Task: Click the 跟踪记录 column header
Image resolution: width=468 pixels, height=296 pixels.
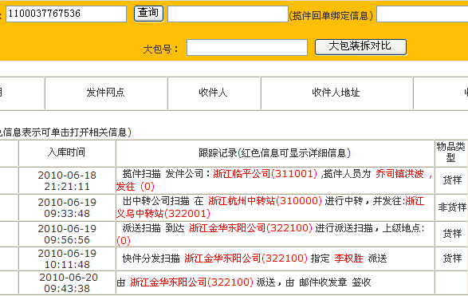Action: tap(274, 152)
